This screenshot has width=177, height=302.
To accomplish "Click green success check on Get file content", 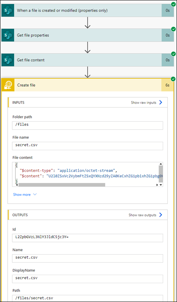I will coord(173,54).
